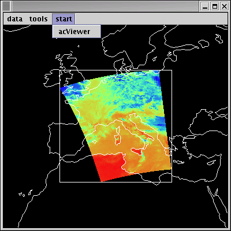The height and width of the screenshot is (231, 231).
Task: Maximize the viewer window
Action: (x=215, y=7)
